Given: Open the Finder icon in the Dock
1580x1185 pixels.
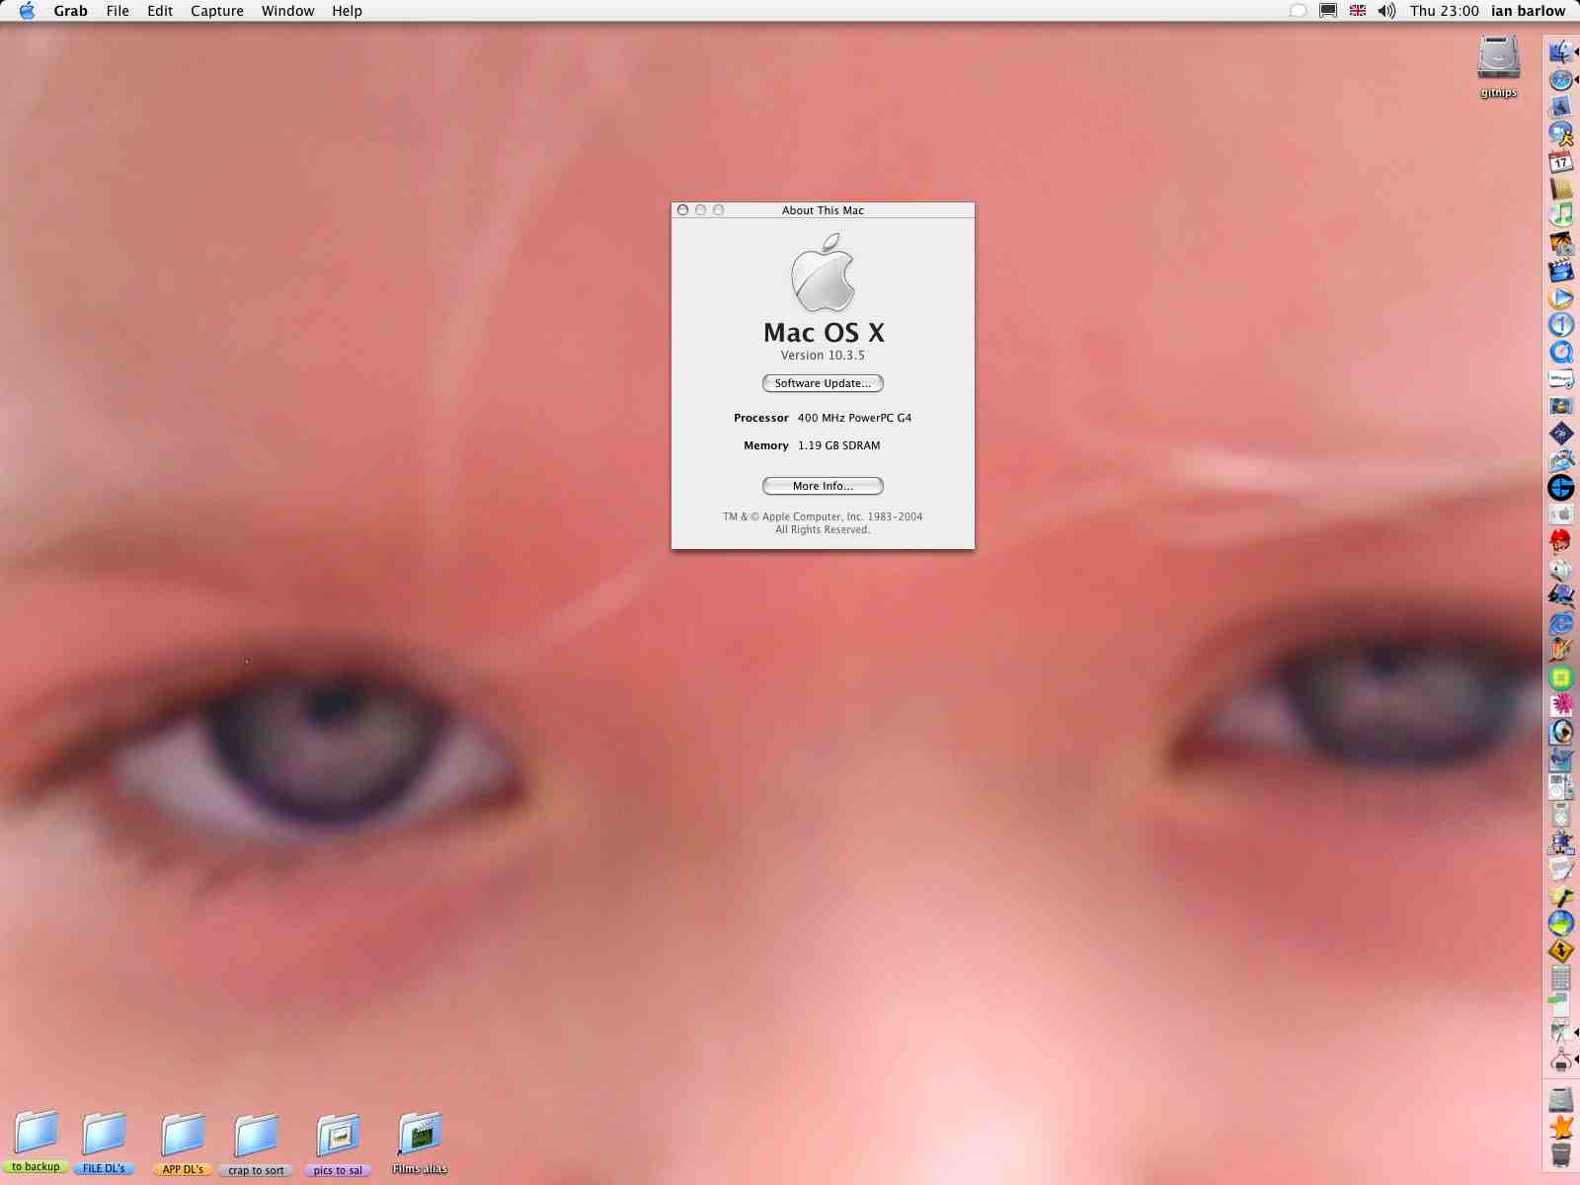Looking at the screenshot, I should (x=1561, y=52).
